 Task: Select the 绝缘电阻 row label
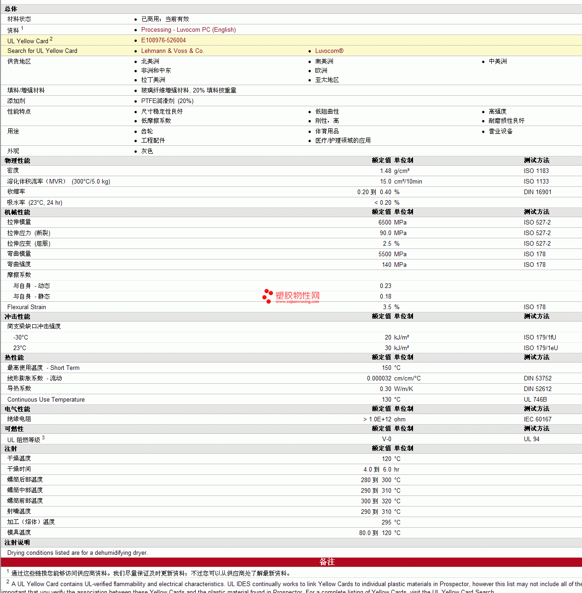[19, 419]
